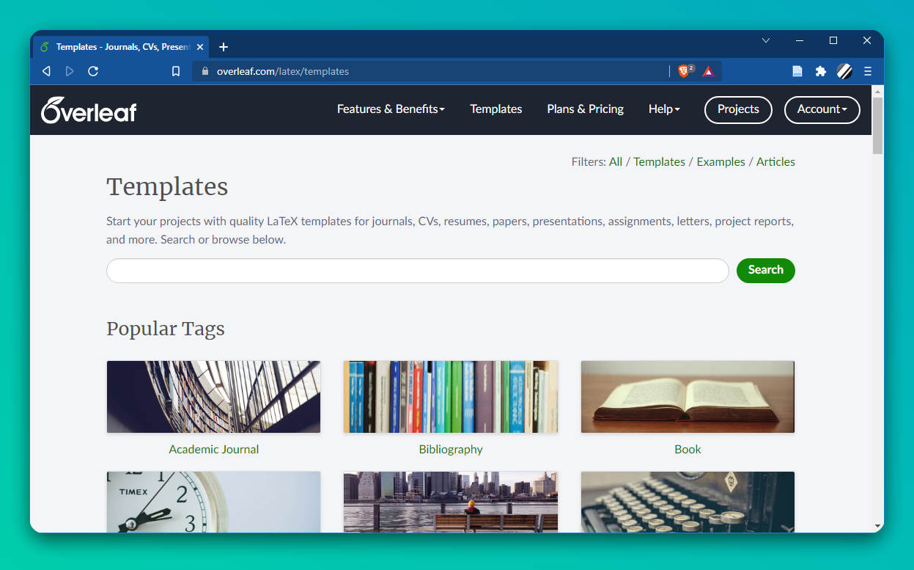Image resolution: width=914 pixels, height=570 pixels.
Task: Click the green Search button
Action: click(x=765, y=270)
